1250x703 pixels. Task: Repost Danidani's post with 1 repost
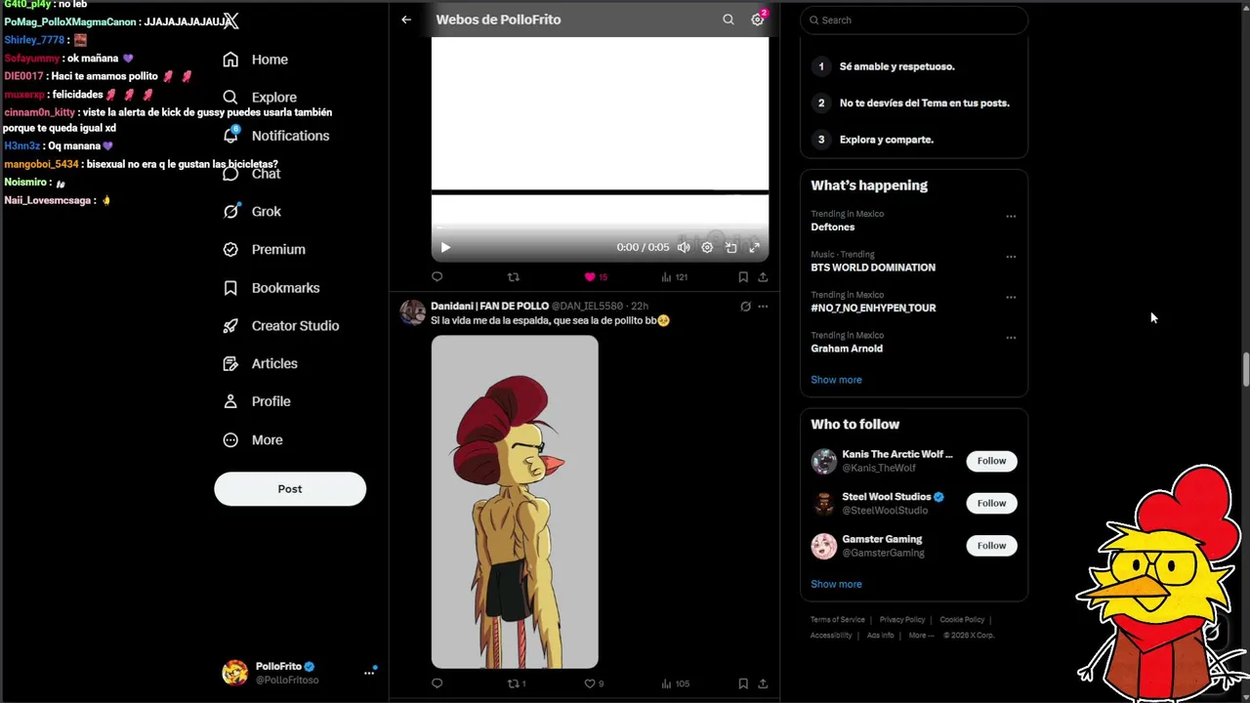pos(517,683)
